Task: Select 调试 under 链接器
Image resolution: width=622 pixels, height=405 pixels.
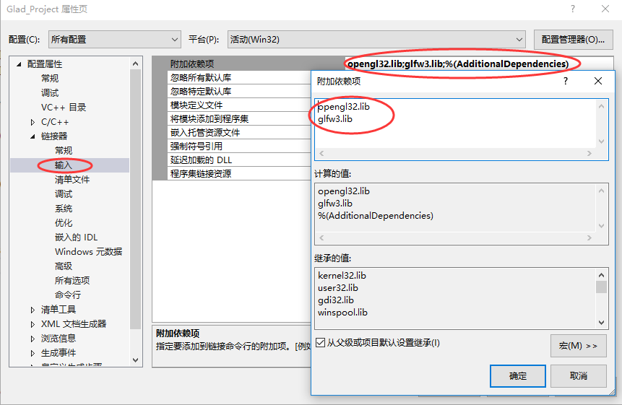Action: tap(64, 193)
